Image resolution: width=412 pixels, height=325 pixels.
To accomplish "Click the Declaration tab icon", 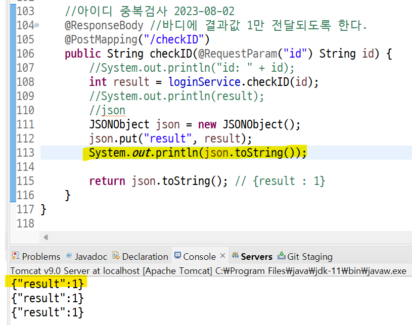I will point(116,255).
